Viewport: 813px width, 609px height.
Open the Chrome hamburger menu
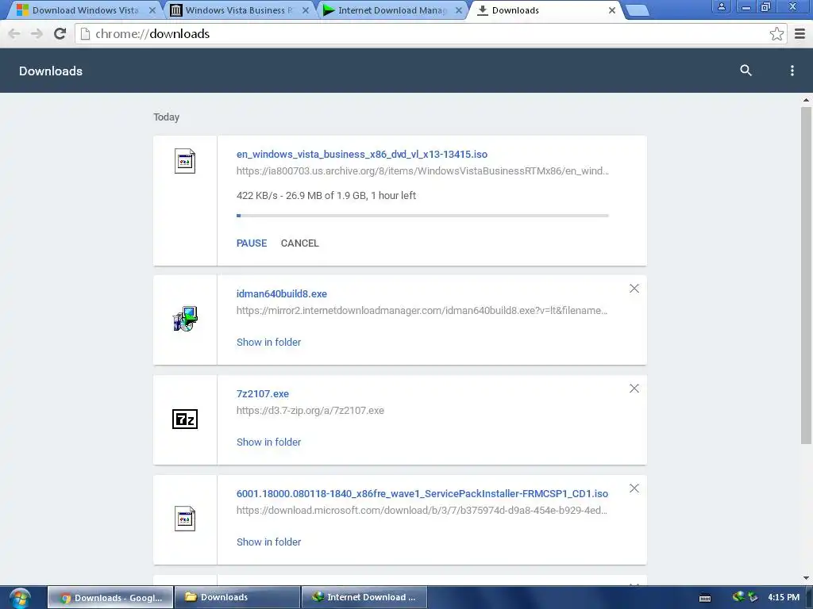coord(800,33)
